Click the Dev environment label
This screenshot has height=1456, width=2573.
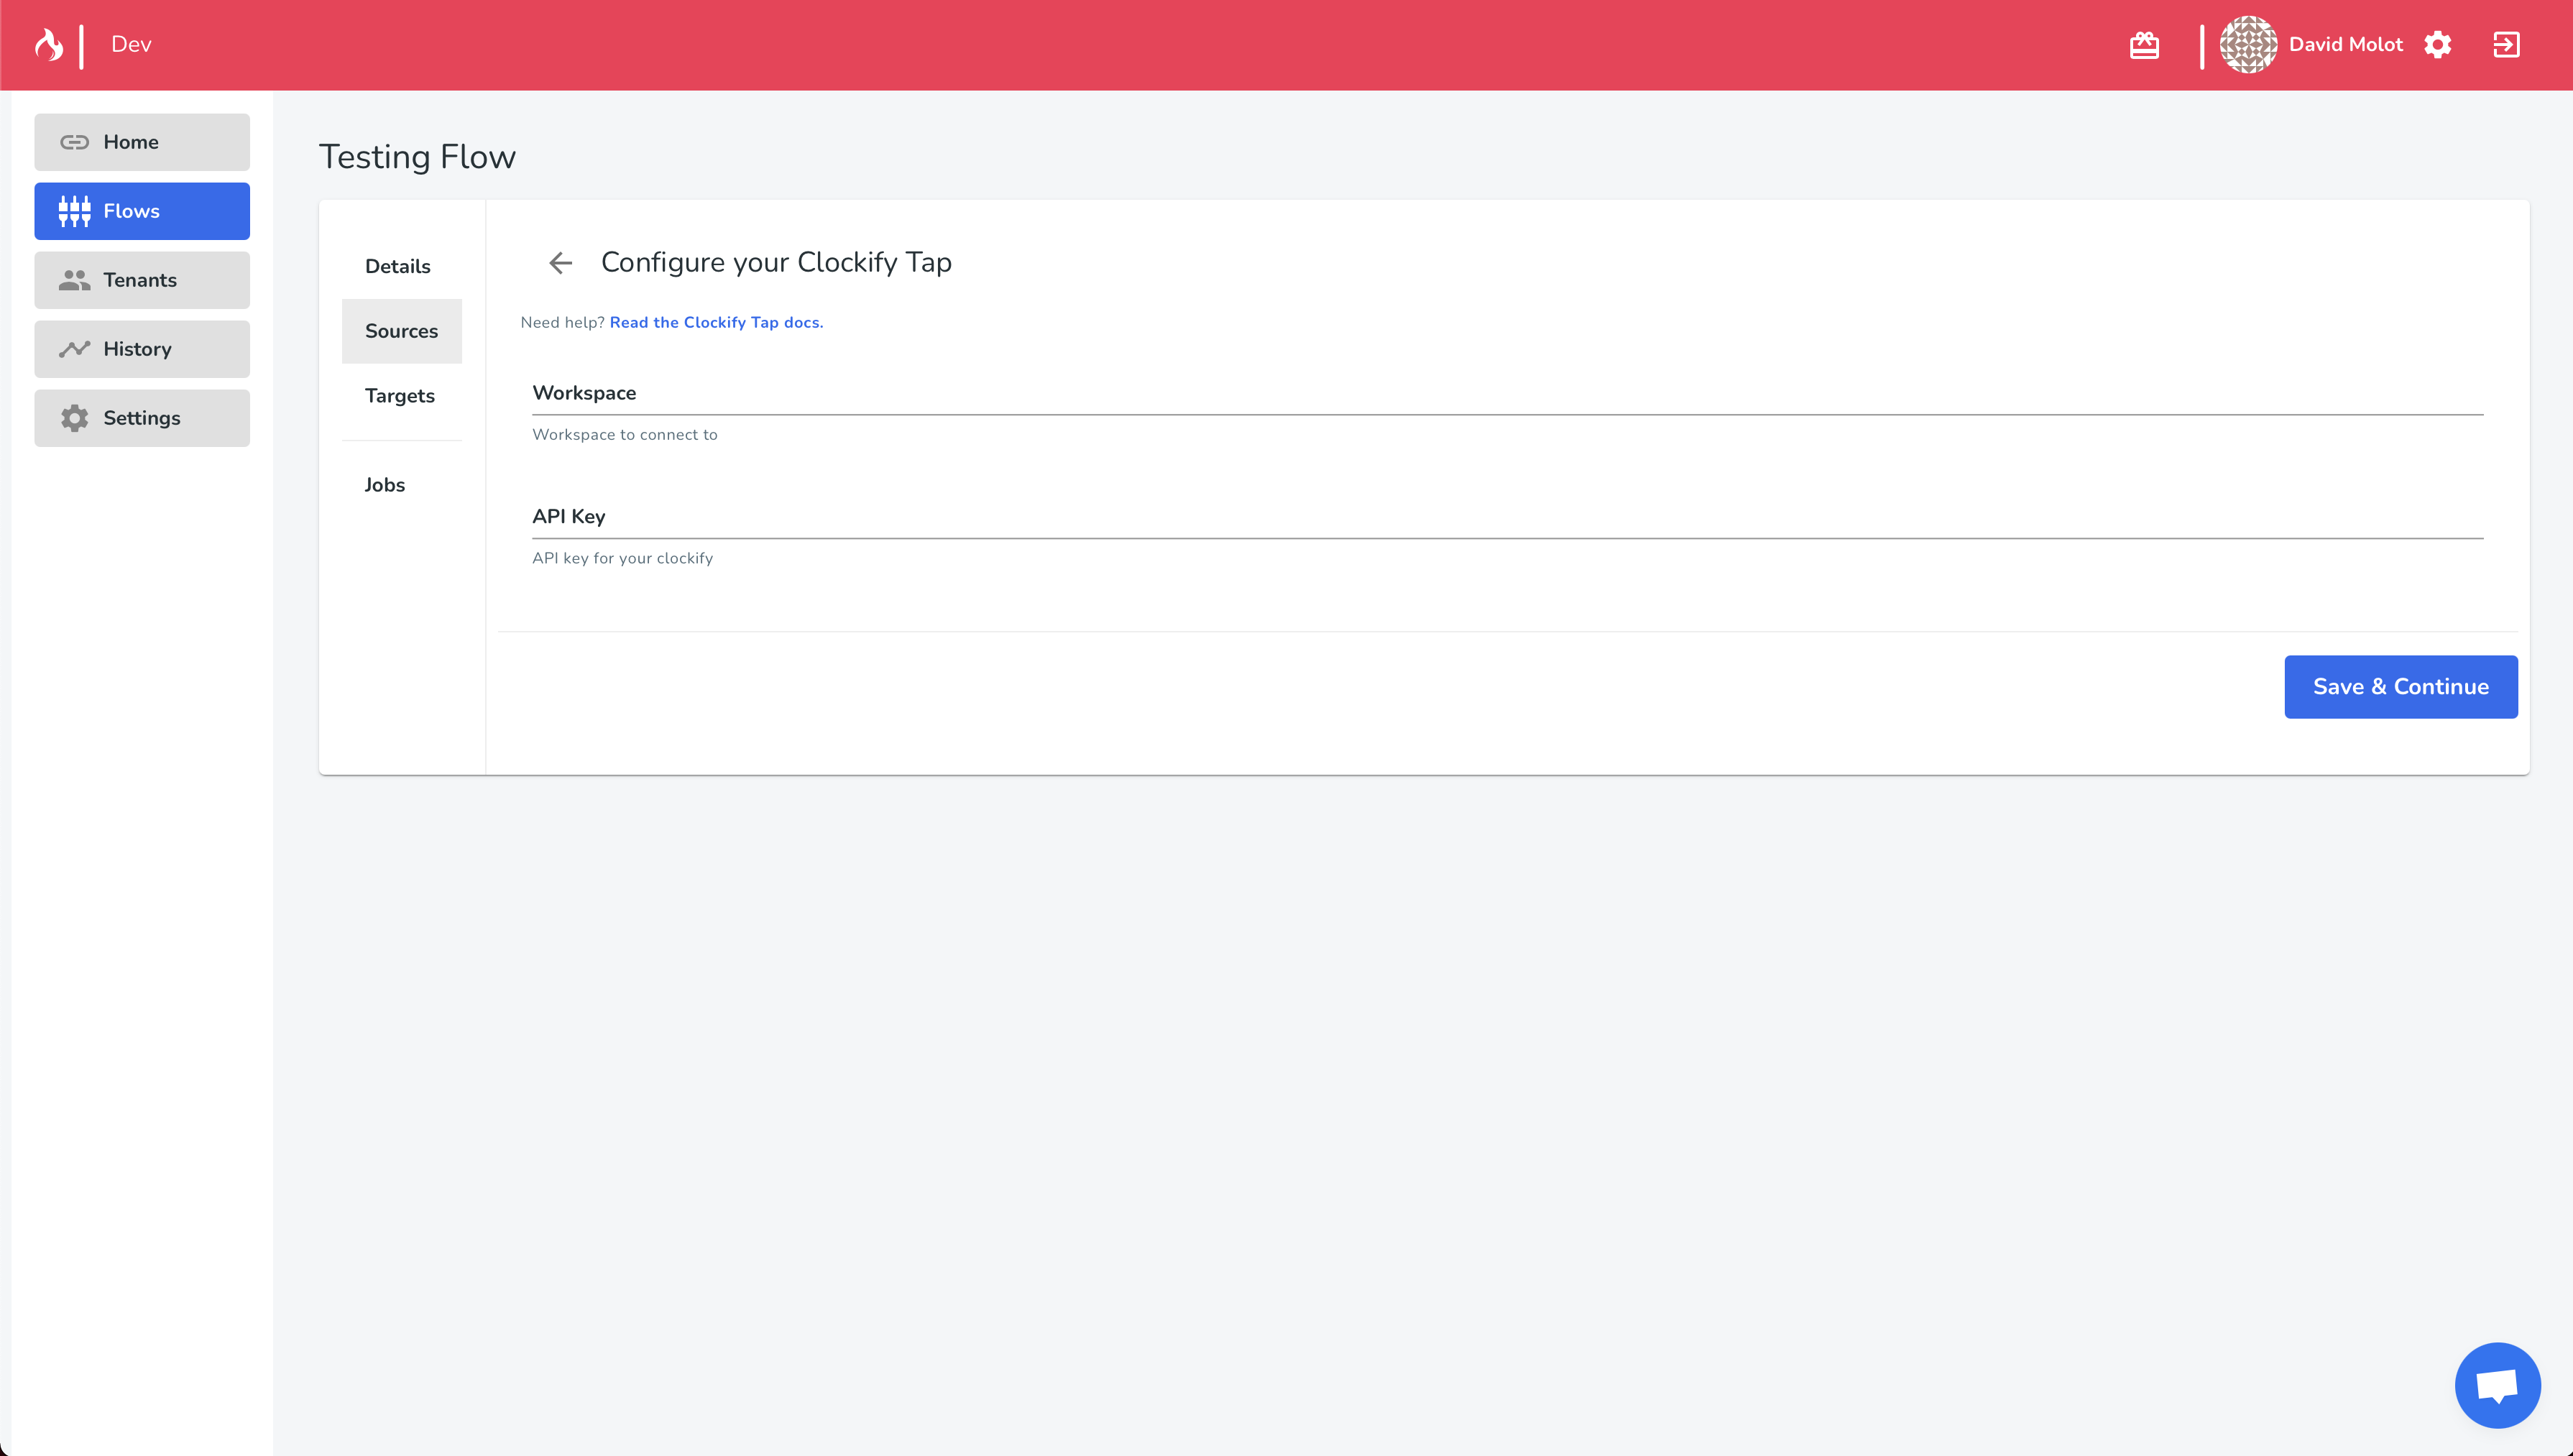[x=131, y=45]
